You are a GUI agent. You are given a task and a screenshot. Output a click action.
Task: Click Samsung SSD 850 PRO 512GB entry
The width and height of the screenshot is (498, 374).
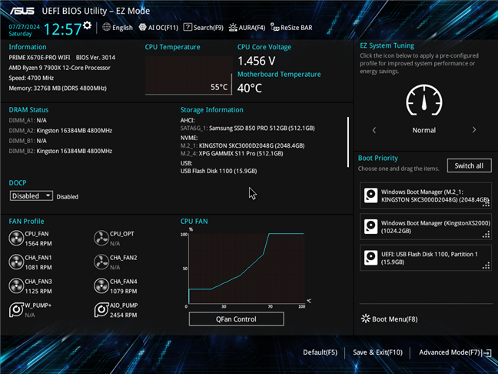247,129
